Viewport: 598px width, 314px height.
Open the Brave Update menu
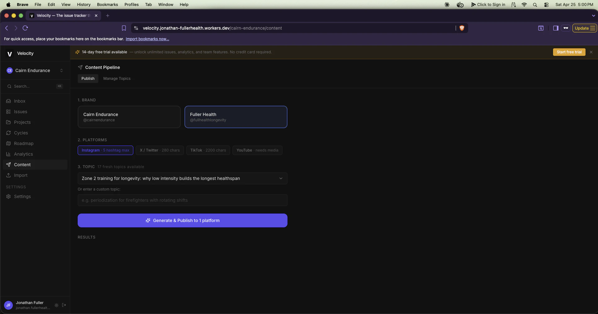(x=585, y=28)
